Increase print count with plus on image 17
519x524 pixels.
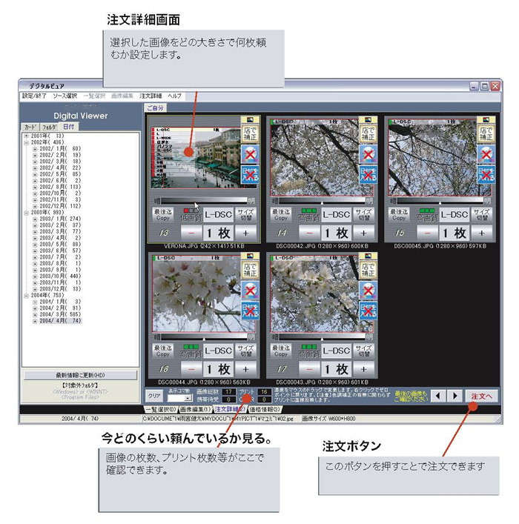[x=363, y=369]
